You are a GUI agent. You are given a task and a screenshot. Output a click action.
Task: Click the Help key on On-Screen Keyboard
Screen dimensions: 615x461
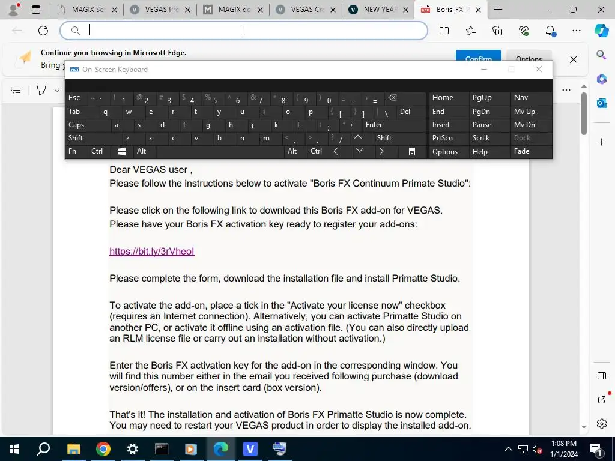point(489,152)
